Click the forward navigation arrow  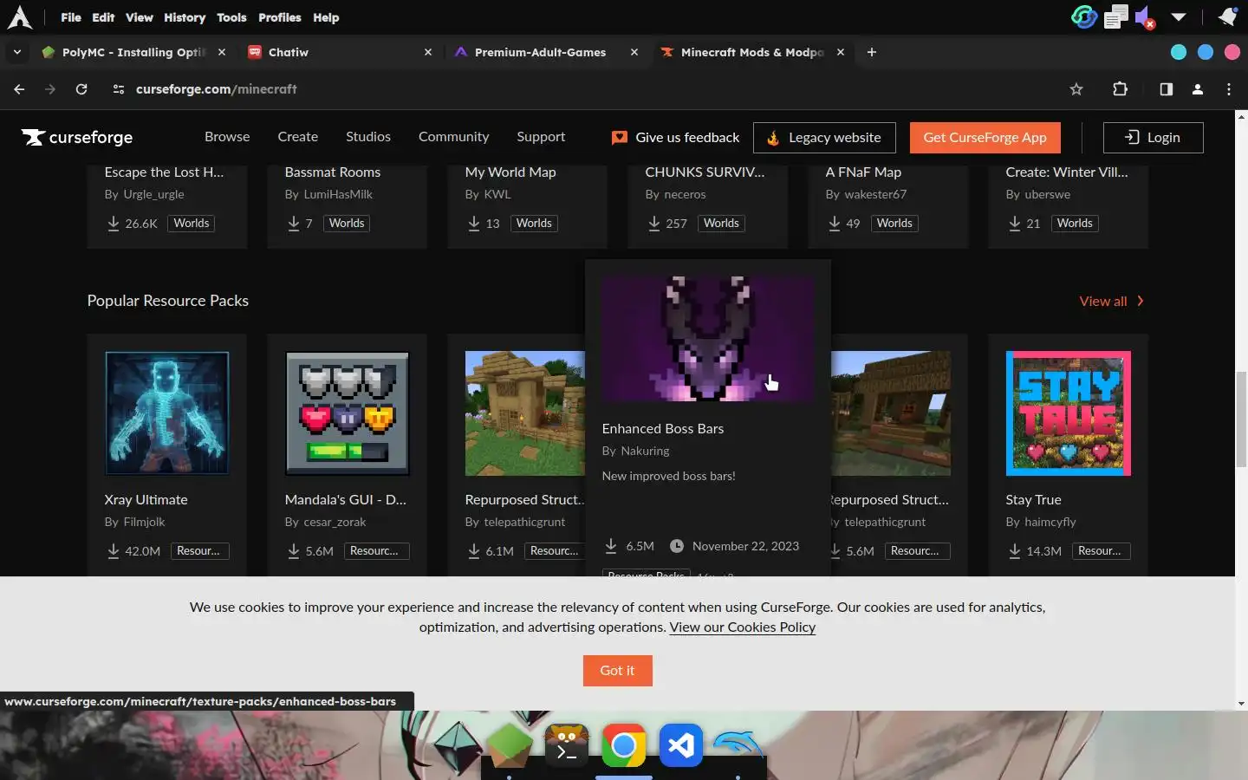tap(50, 88)
